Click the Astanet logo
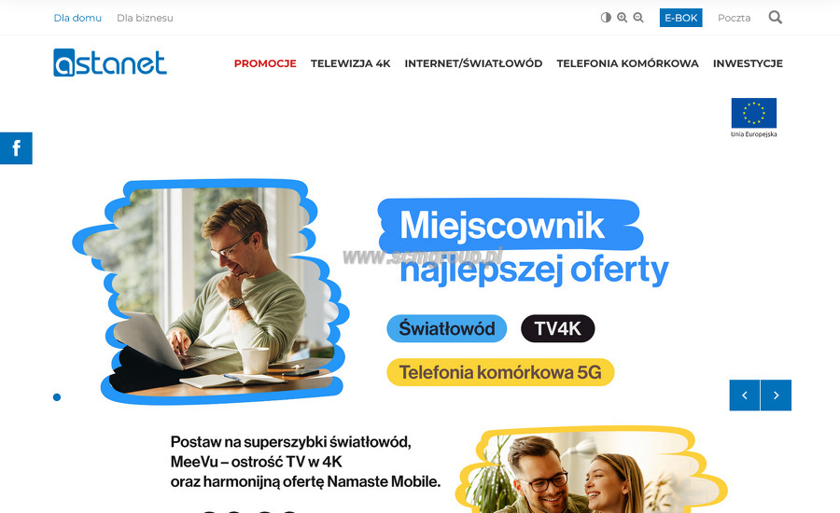The height and width of the screenshot is (513, 840). [x=110, y=62]
